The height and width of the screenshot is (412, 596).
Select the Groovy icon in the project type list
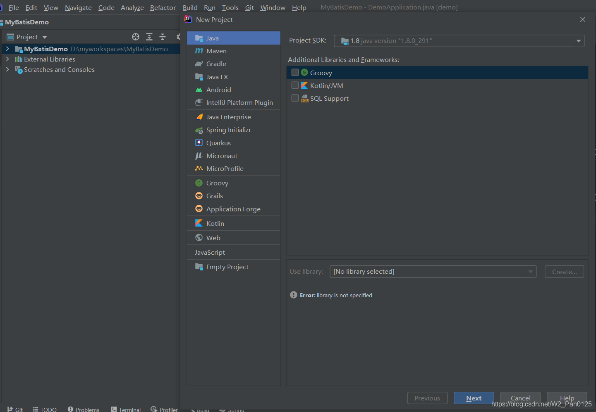[199, 183]
